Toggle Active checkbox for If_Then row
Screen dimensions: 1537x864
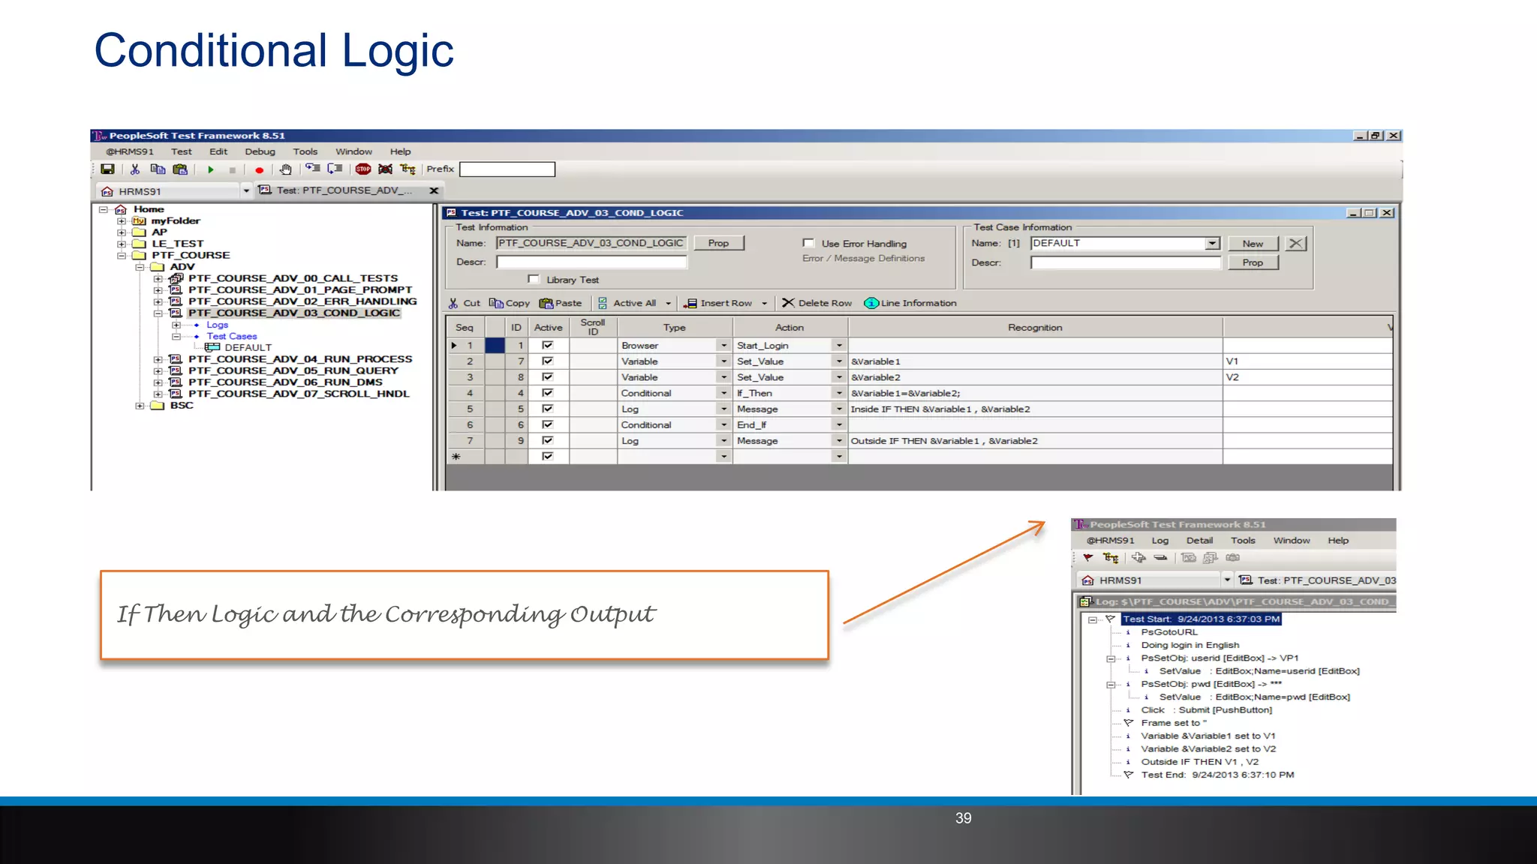[548, 393]
